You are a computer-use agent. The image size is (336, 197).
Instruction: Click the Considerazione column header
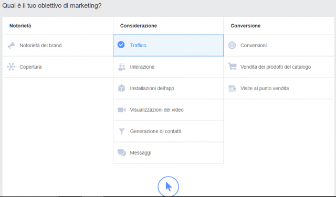click(x=139, y=26)
